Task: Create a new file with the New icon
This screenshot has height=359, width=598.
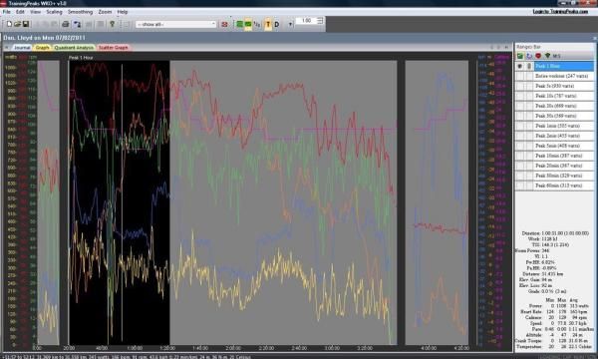Action: click(x=10, y=24)
